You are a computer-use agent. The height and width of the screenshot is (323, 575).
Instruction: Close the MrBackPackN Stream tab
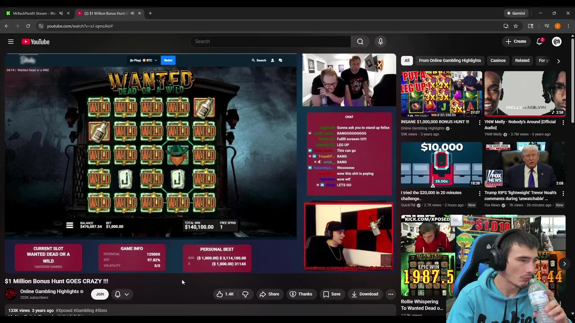point(68,13)
